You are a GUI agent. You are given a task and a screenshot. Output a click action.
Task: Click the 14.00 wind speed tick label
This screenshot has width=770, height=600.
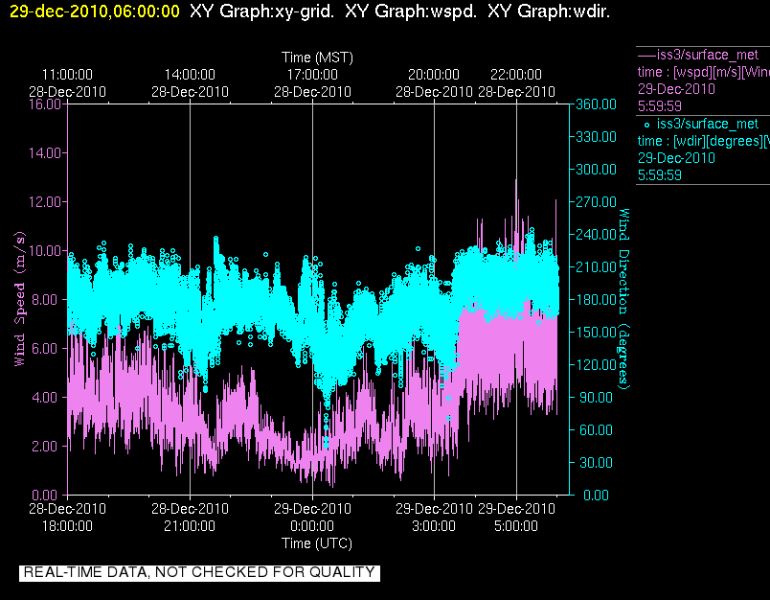(x=45, y=152)
